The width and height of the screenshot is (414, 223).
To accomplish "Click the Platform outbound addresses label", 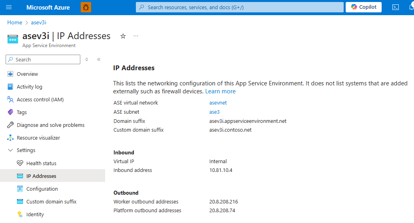I will [147, 211].
